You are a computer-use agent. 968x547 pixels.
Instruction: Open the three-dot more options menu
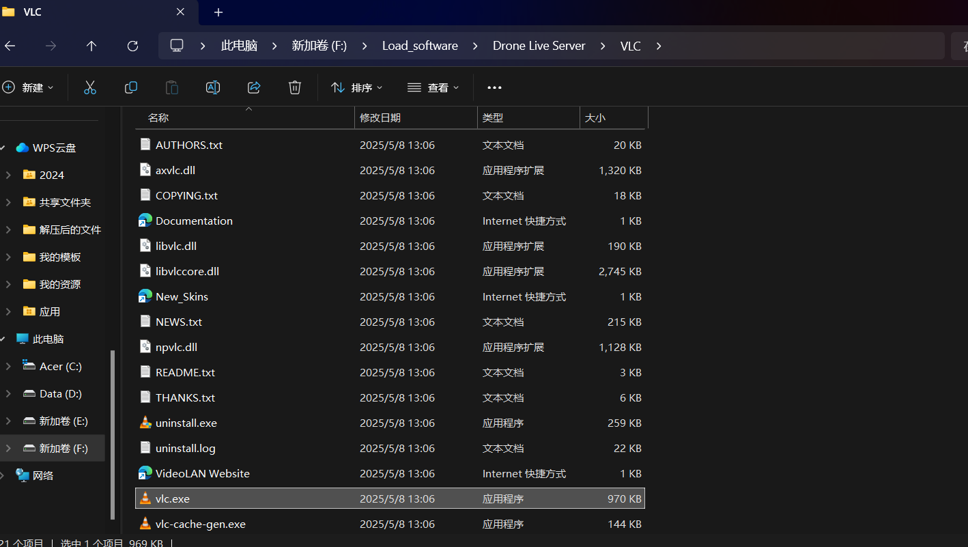495,87
